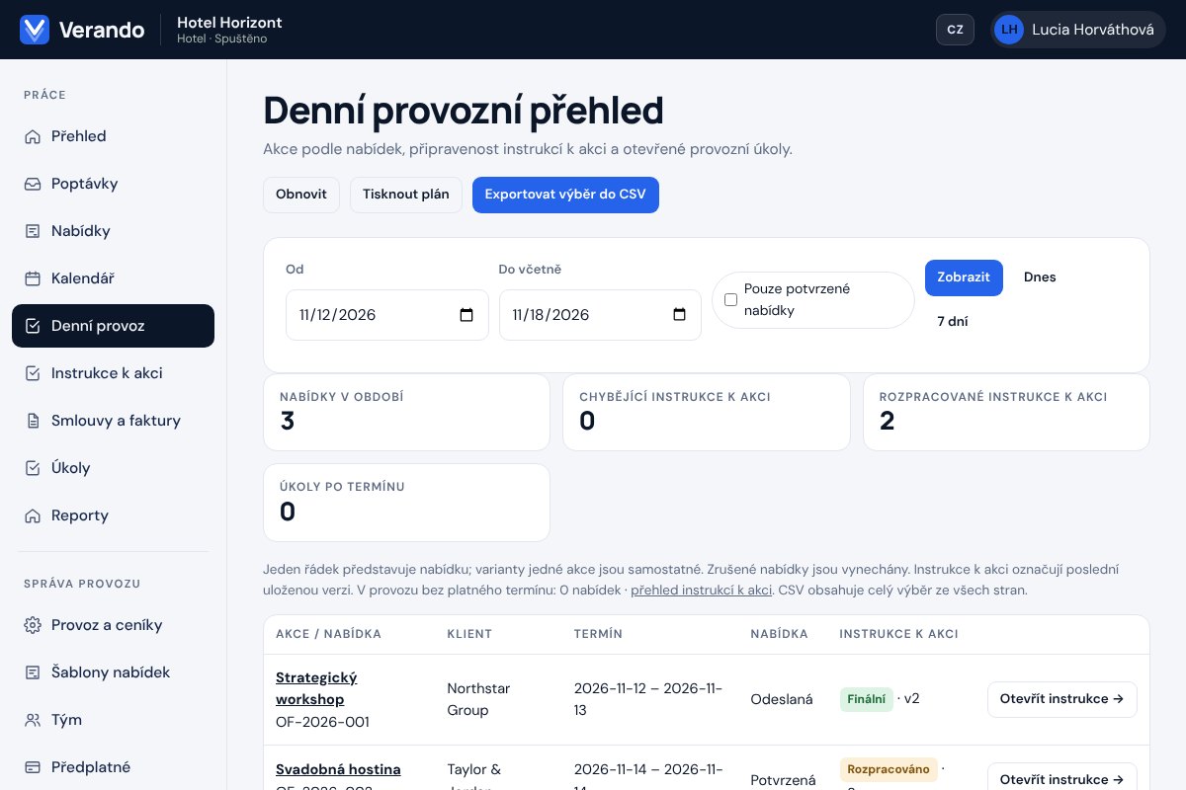Click the Hotel Horizont property name
1186x790 pixels.
click(229, 22)
